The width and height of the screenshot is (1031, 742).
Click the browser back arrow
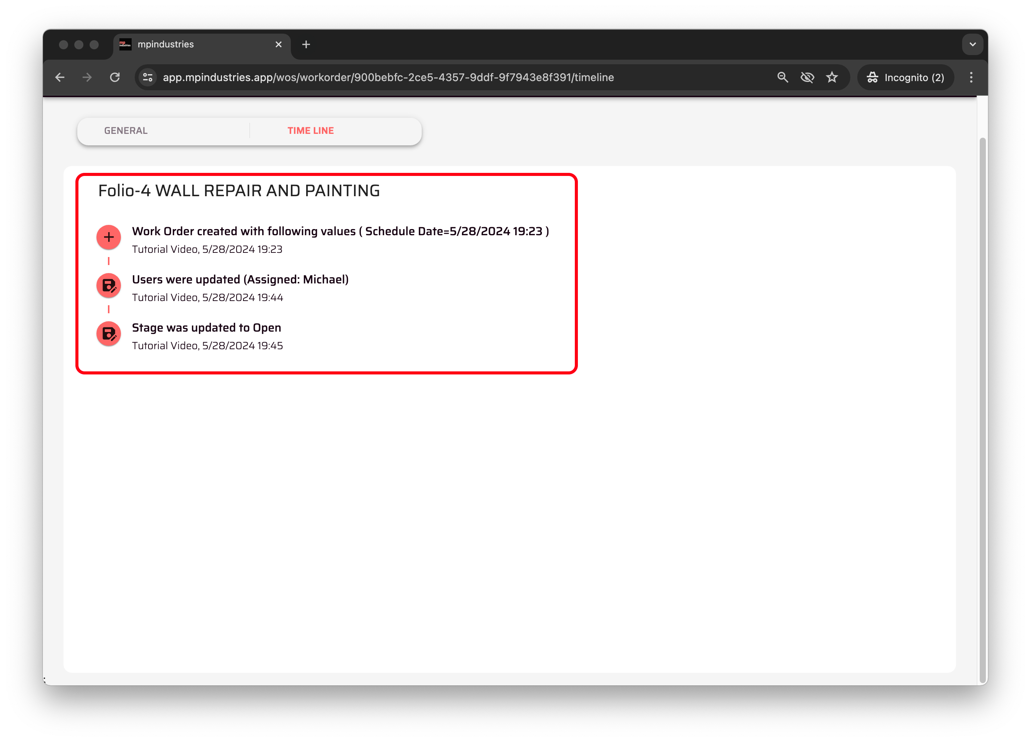pos(60,77)
